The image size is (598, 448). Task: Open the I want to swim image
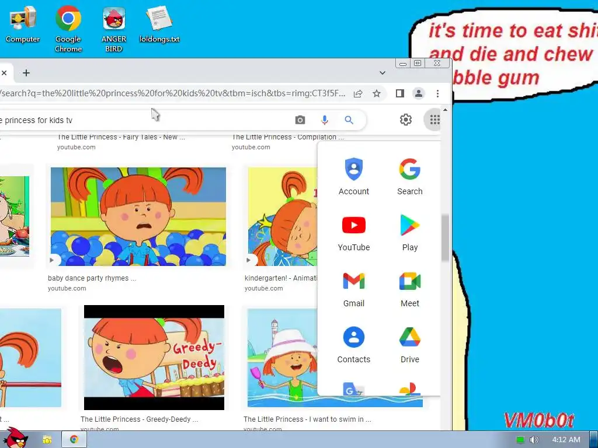coord(282,358)
